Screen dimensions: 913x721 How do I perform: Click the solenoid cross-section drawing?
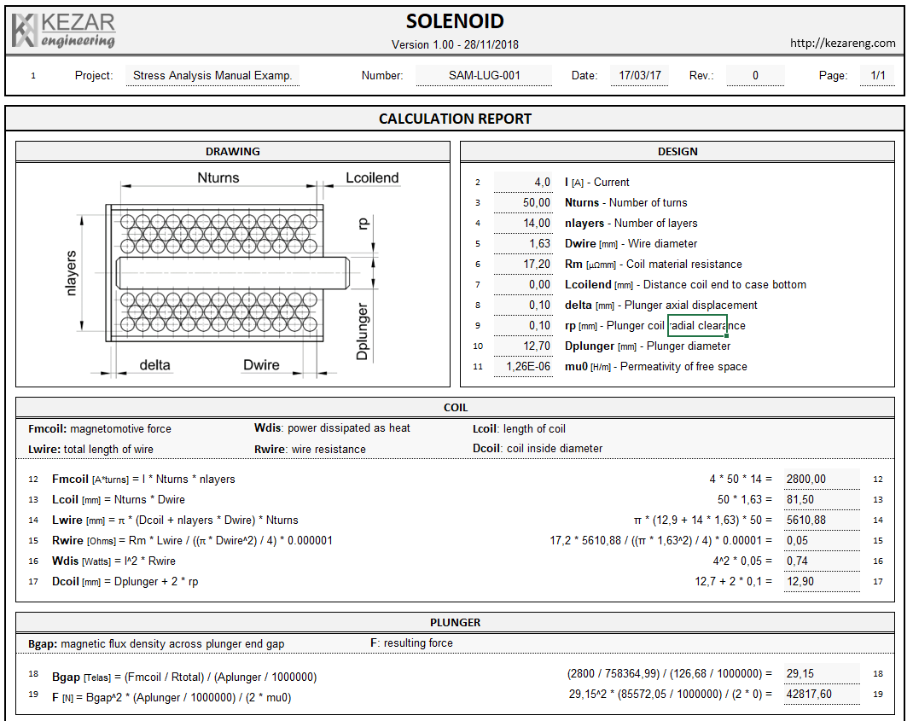pos(232,273)
